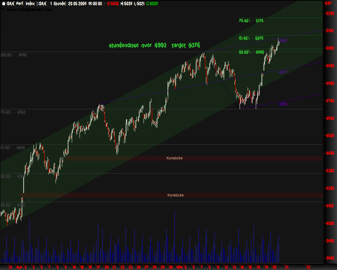The height and width of the screenshot is (270, 337).
Task: Toggle the upper Kurslücke gap zone
Action: (x=174, y=158)
